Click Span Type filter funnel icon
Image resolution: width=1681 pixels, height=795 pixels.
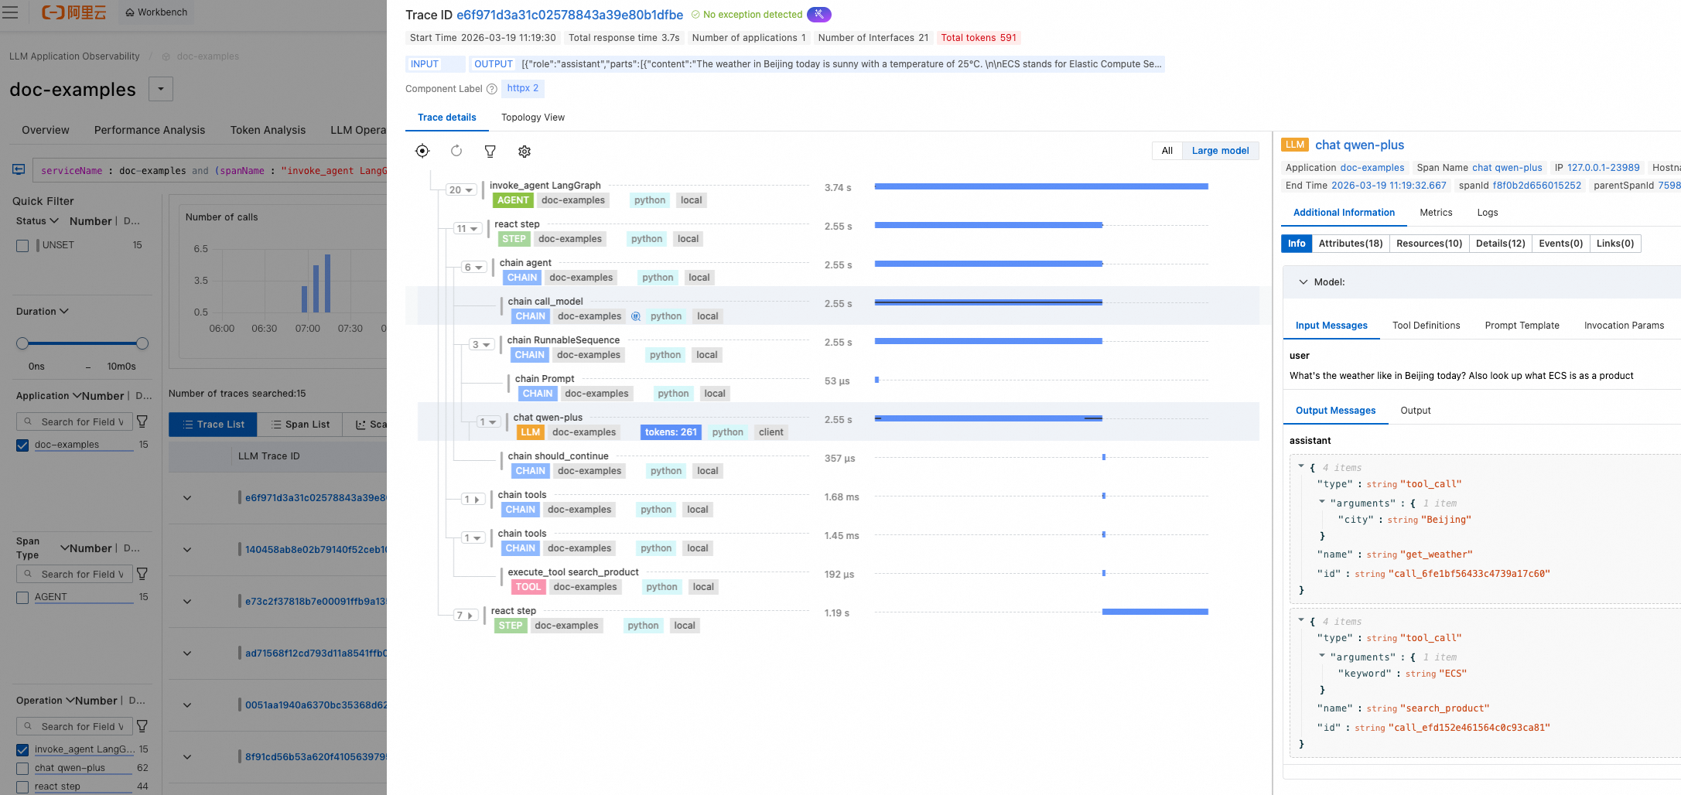[142, 574]
